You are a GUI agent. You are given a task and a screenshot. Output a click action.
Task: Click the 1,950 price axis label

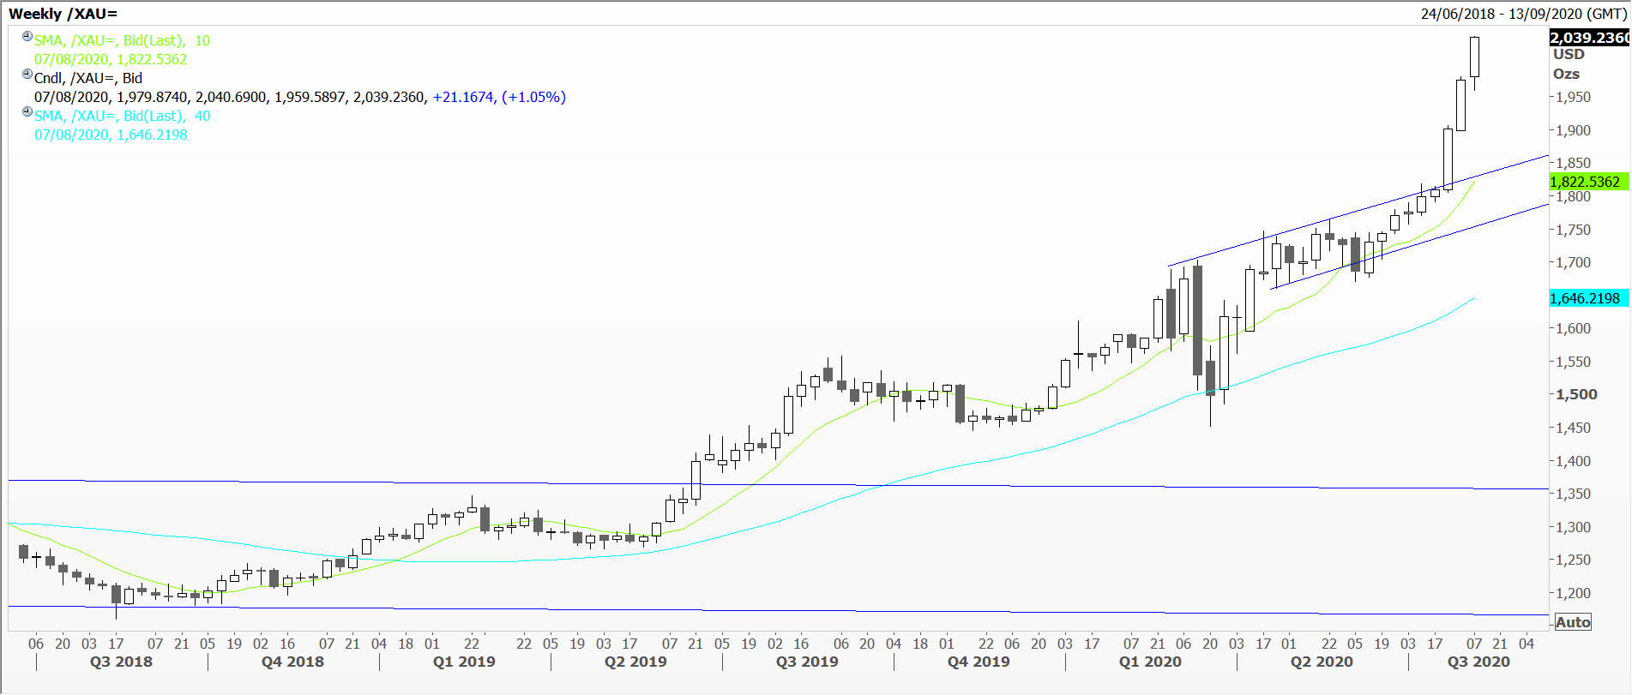click(x=1573, y=97)
